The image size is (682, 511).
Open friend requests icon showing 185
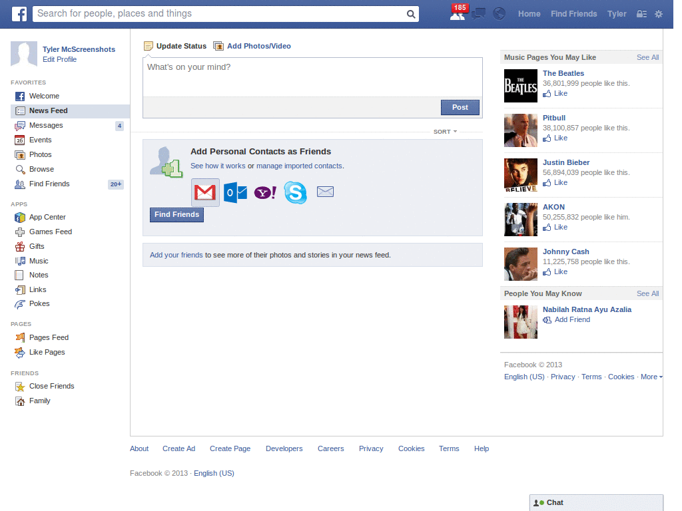458,13
